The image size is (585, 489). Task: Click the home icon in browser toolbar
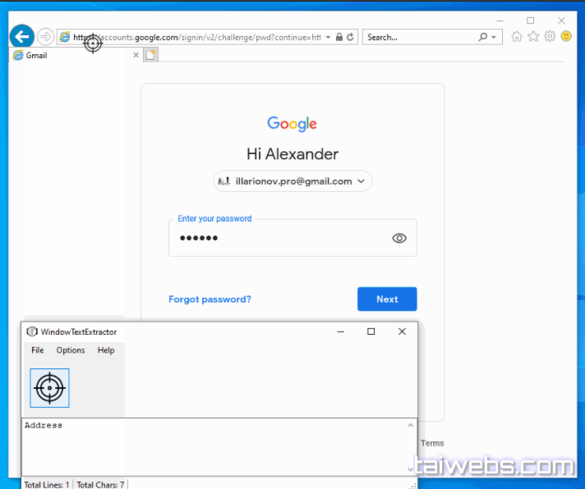[x=517, y=37]
